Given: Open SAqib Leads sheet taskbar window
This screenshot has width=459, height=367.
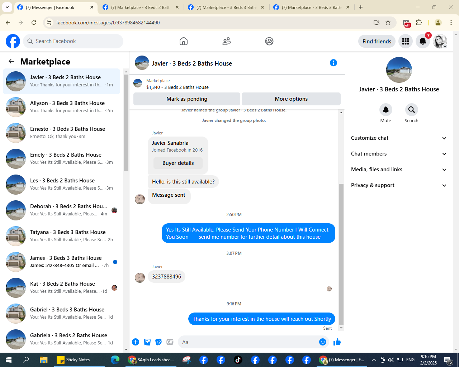Looking at the screenshot, I should [152, 360].
